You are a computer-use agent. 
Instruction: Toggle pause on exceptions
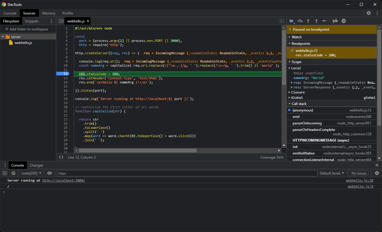(x=343, y=21)
